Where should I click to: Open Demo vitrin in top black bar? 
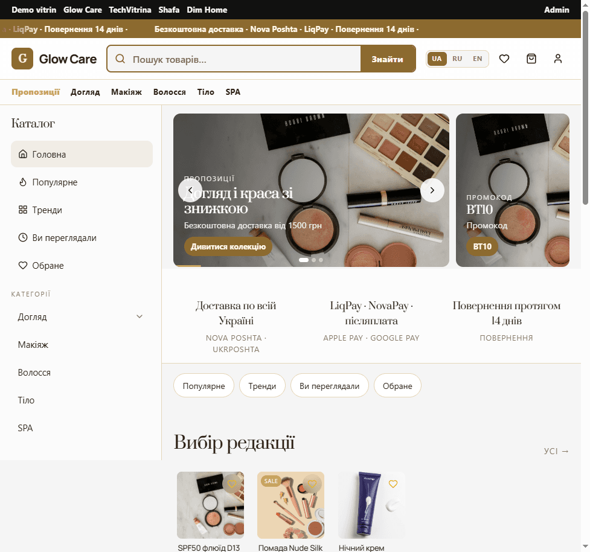pos(34,10)
